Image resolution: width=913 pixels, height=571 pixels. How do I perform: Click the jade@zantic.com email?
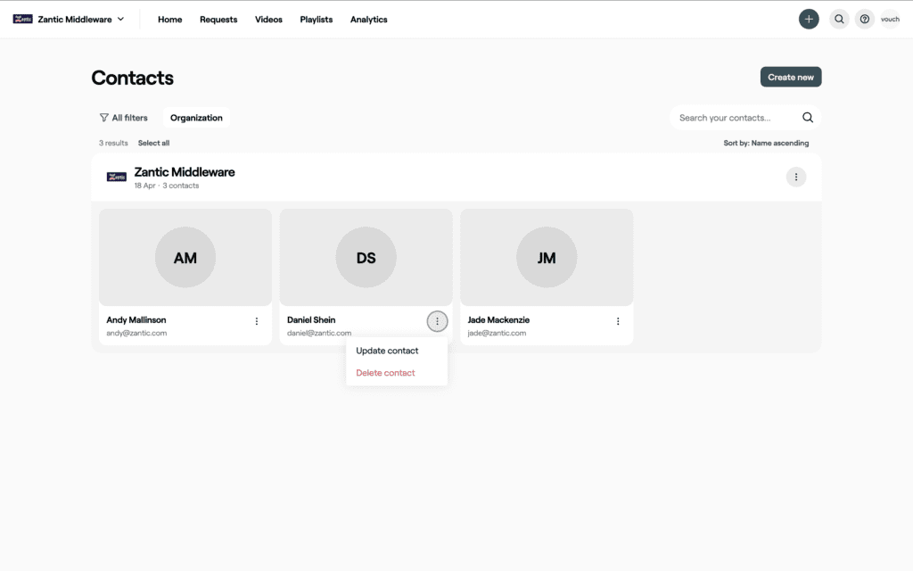pyautogui.click(x=497, y=334)
